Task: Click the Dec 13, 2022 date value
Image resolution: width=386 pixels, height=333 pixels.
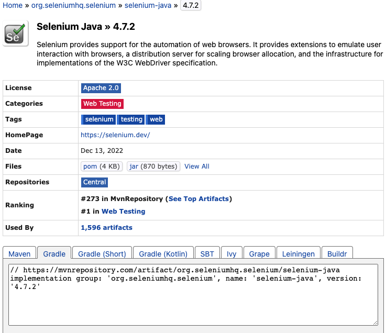Action: pyautogui.click(x=102, y=151)
